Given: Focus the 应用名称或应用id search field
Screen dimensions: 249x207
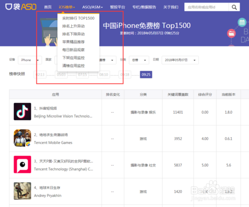Looking at the screenshot, I should coord(207,7).
